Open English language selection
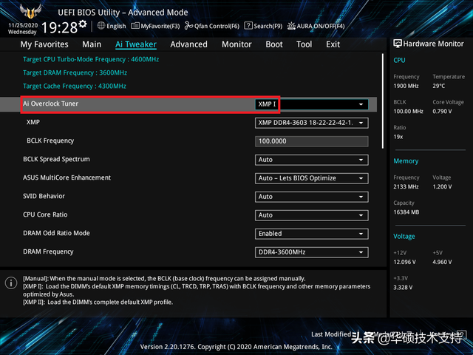This screenshot has height=355, width=473. (x=112, y=26)
